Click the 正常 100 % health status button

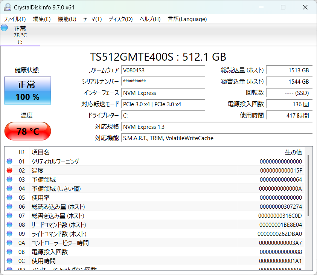click(28, 90)
